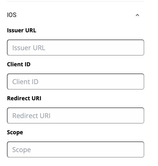Select the gray Client ID placeholder text
The image size is (158, 166).
coord(25,82)
